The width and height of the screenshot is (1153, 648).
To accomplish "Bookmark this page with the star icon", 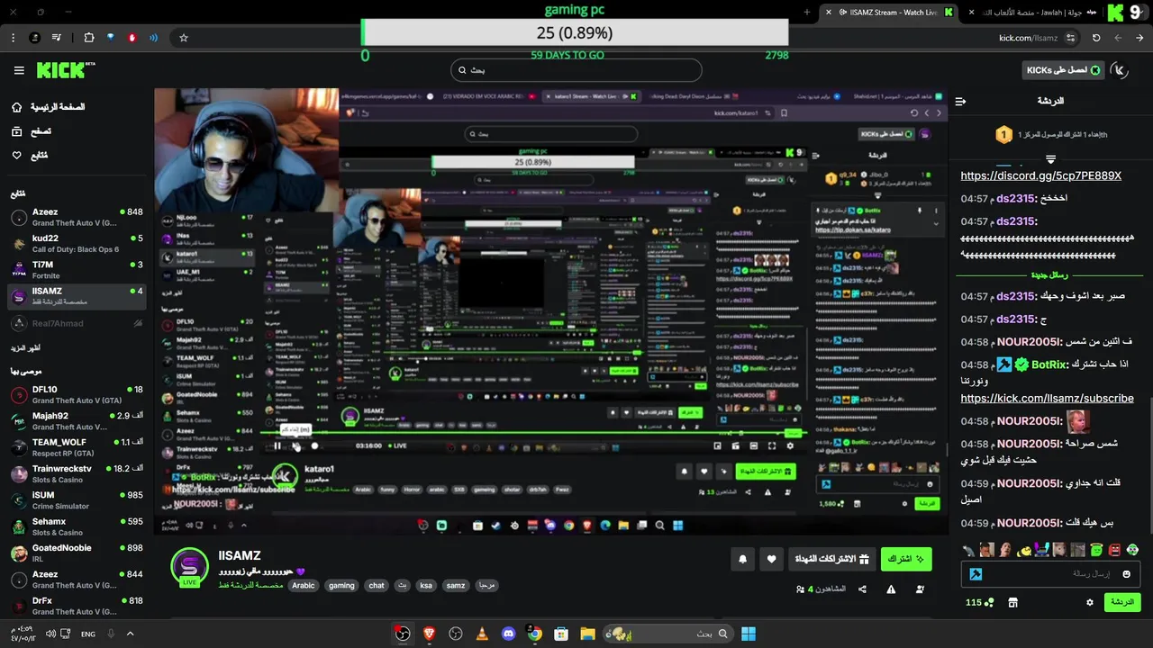I will [184, 38].
